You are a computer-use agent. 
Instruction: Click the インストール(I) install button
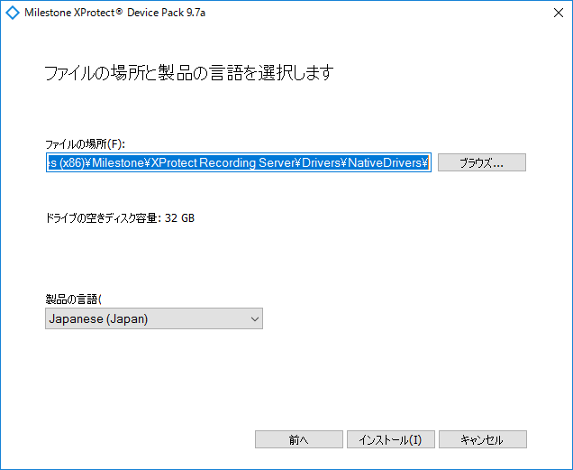(x=390, y=439)
